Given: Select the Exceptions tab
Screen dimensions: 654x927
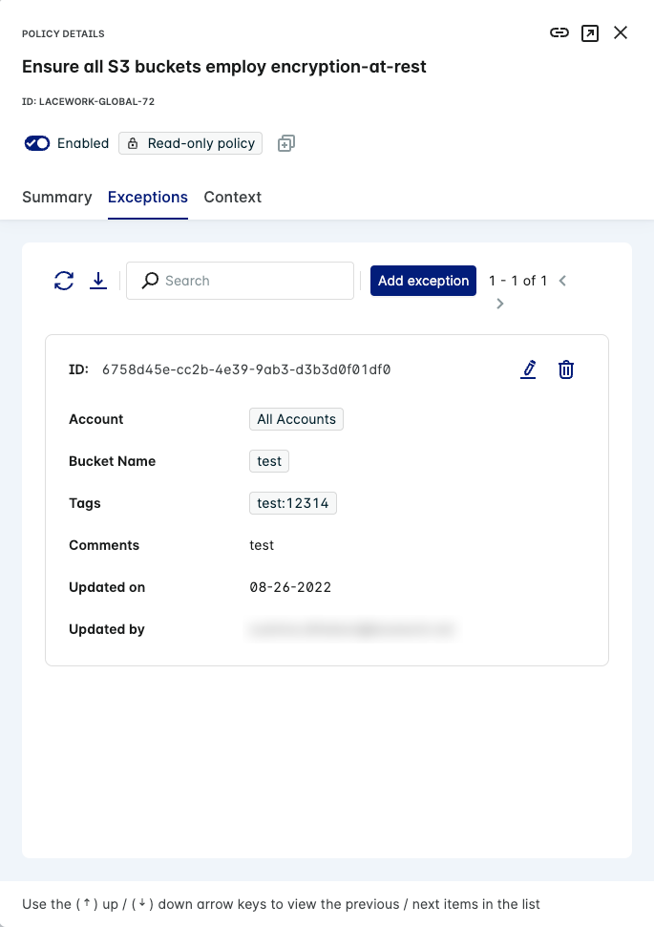Looking at the screenshot, I should click(148, 198).
